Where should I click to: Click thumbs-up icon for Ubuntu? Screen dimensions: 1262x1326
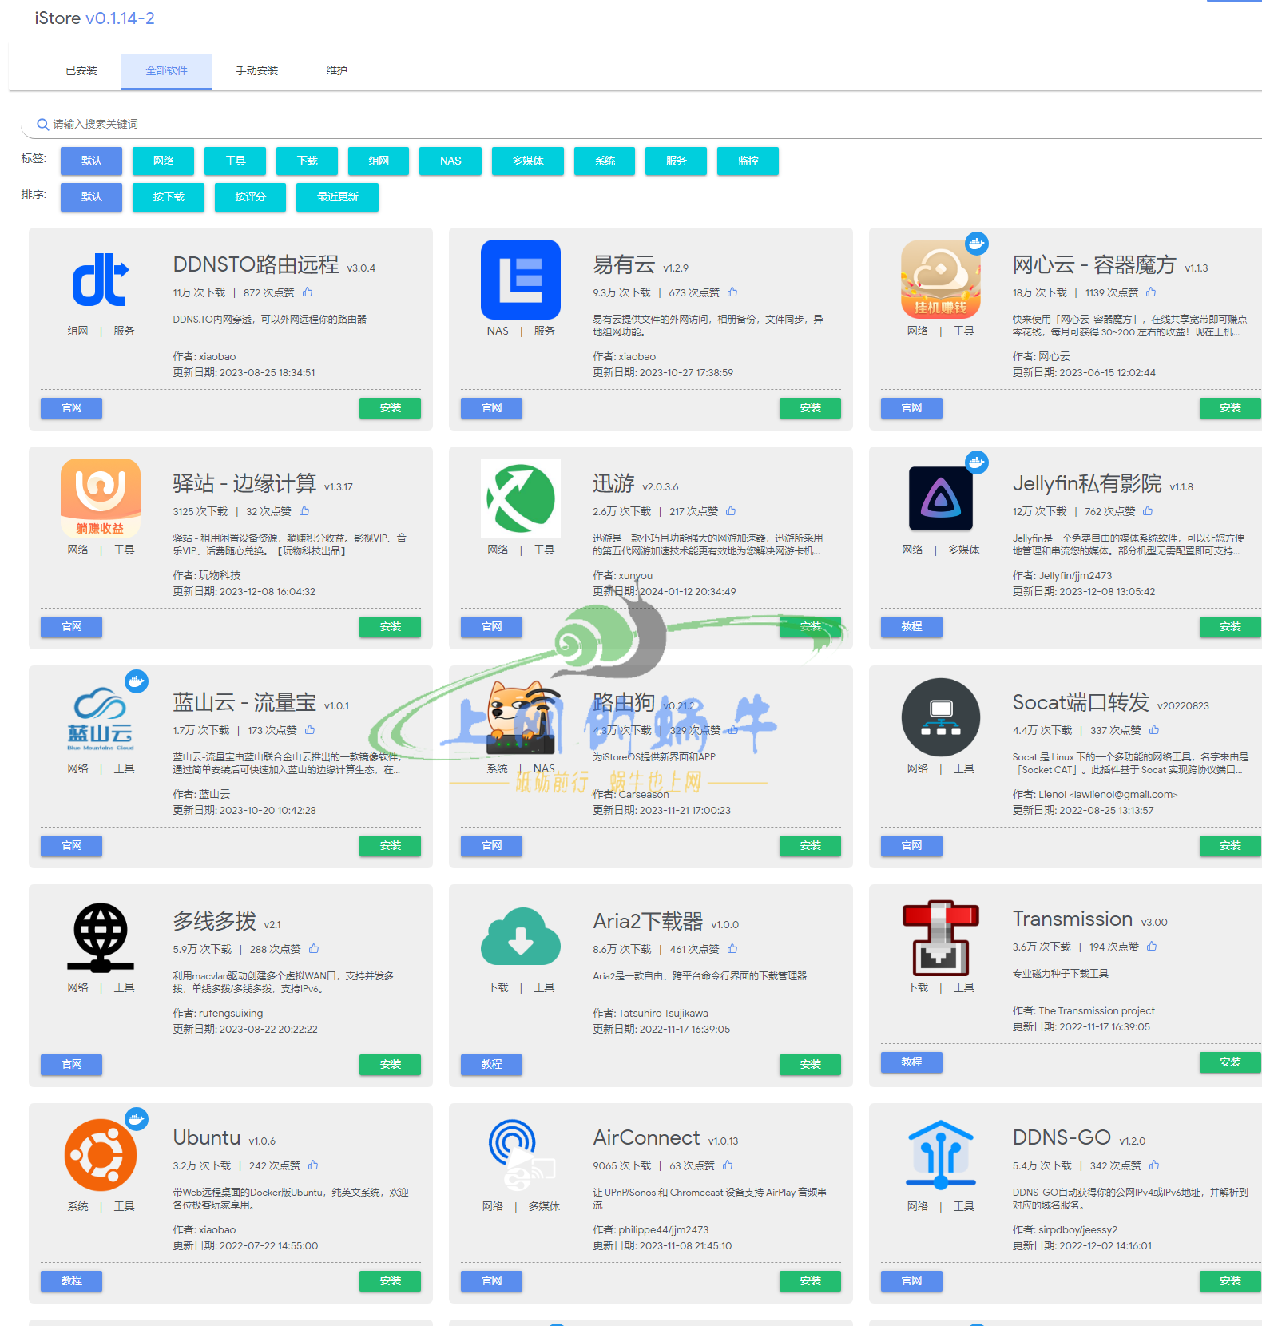pyautogui.click(x=313, y=1165)
